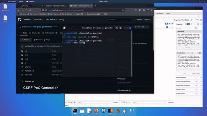
Task: Open settings gear beside the Decoded from encoding
Action: pyautogui.click(x=200, y=53)
